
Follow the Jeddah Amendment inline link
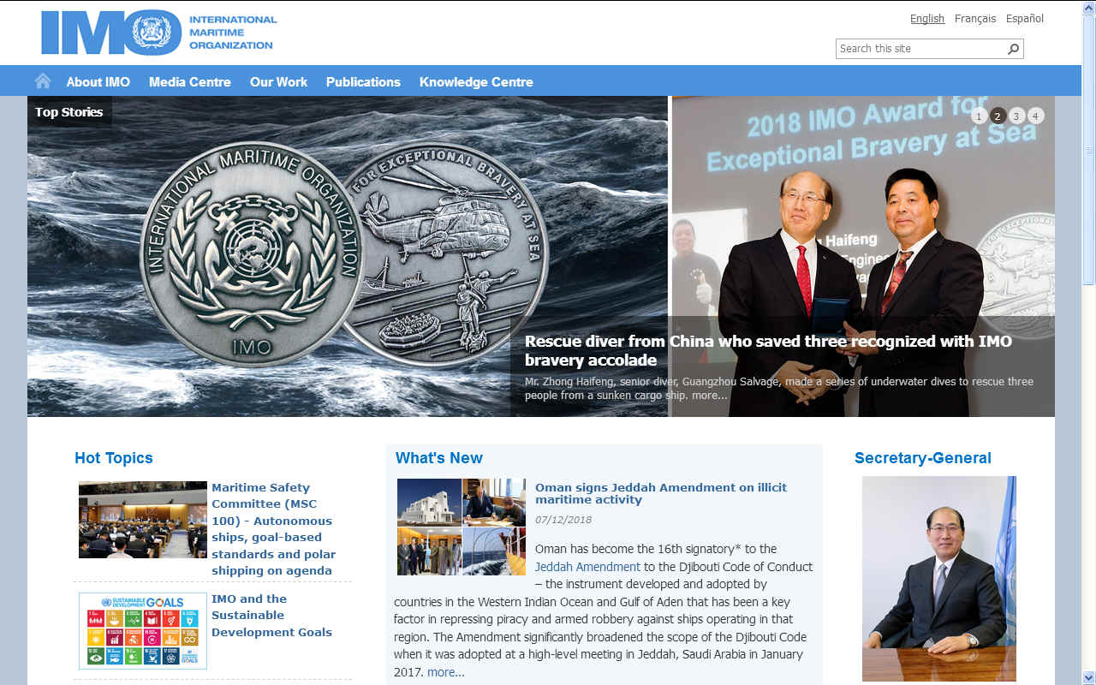(x=587, y=567)
